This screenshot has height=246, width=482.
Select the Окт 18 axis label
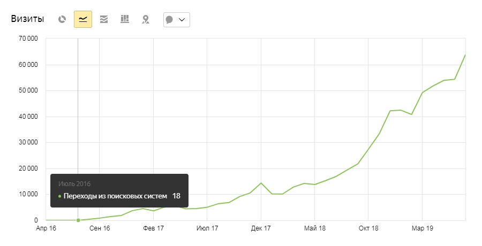coord(368,228)
